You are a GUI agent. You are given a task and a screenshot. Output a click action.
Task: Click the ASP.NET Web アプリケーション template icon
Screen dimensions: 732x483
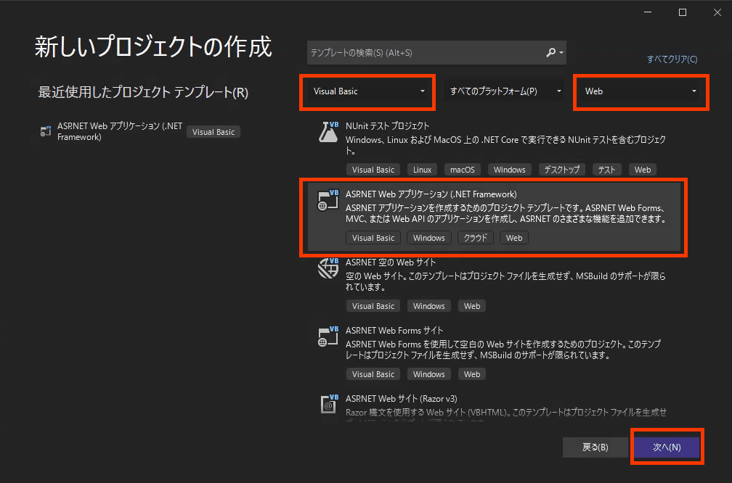click(328, 200)
